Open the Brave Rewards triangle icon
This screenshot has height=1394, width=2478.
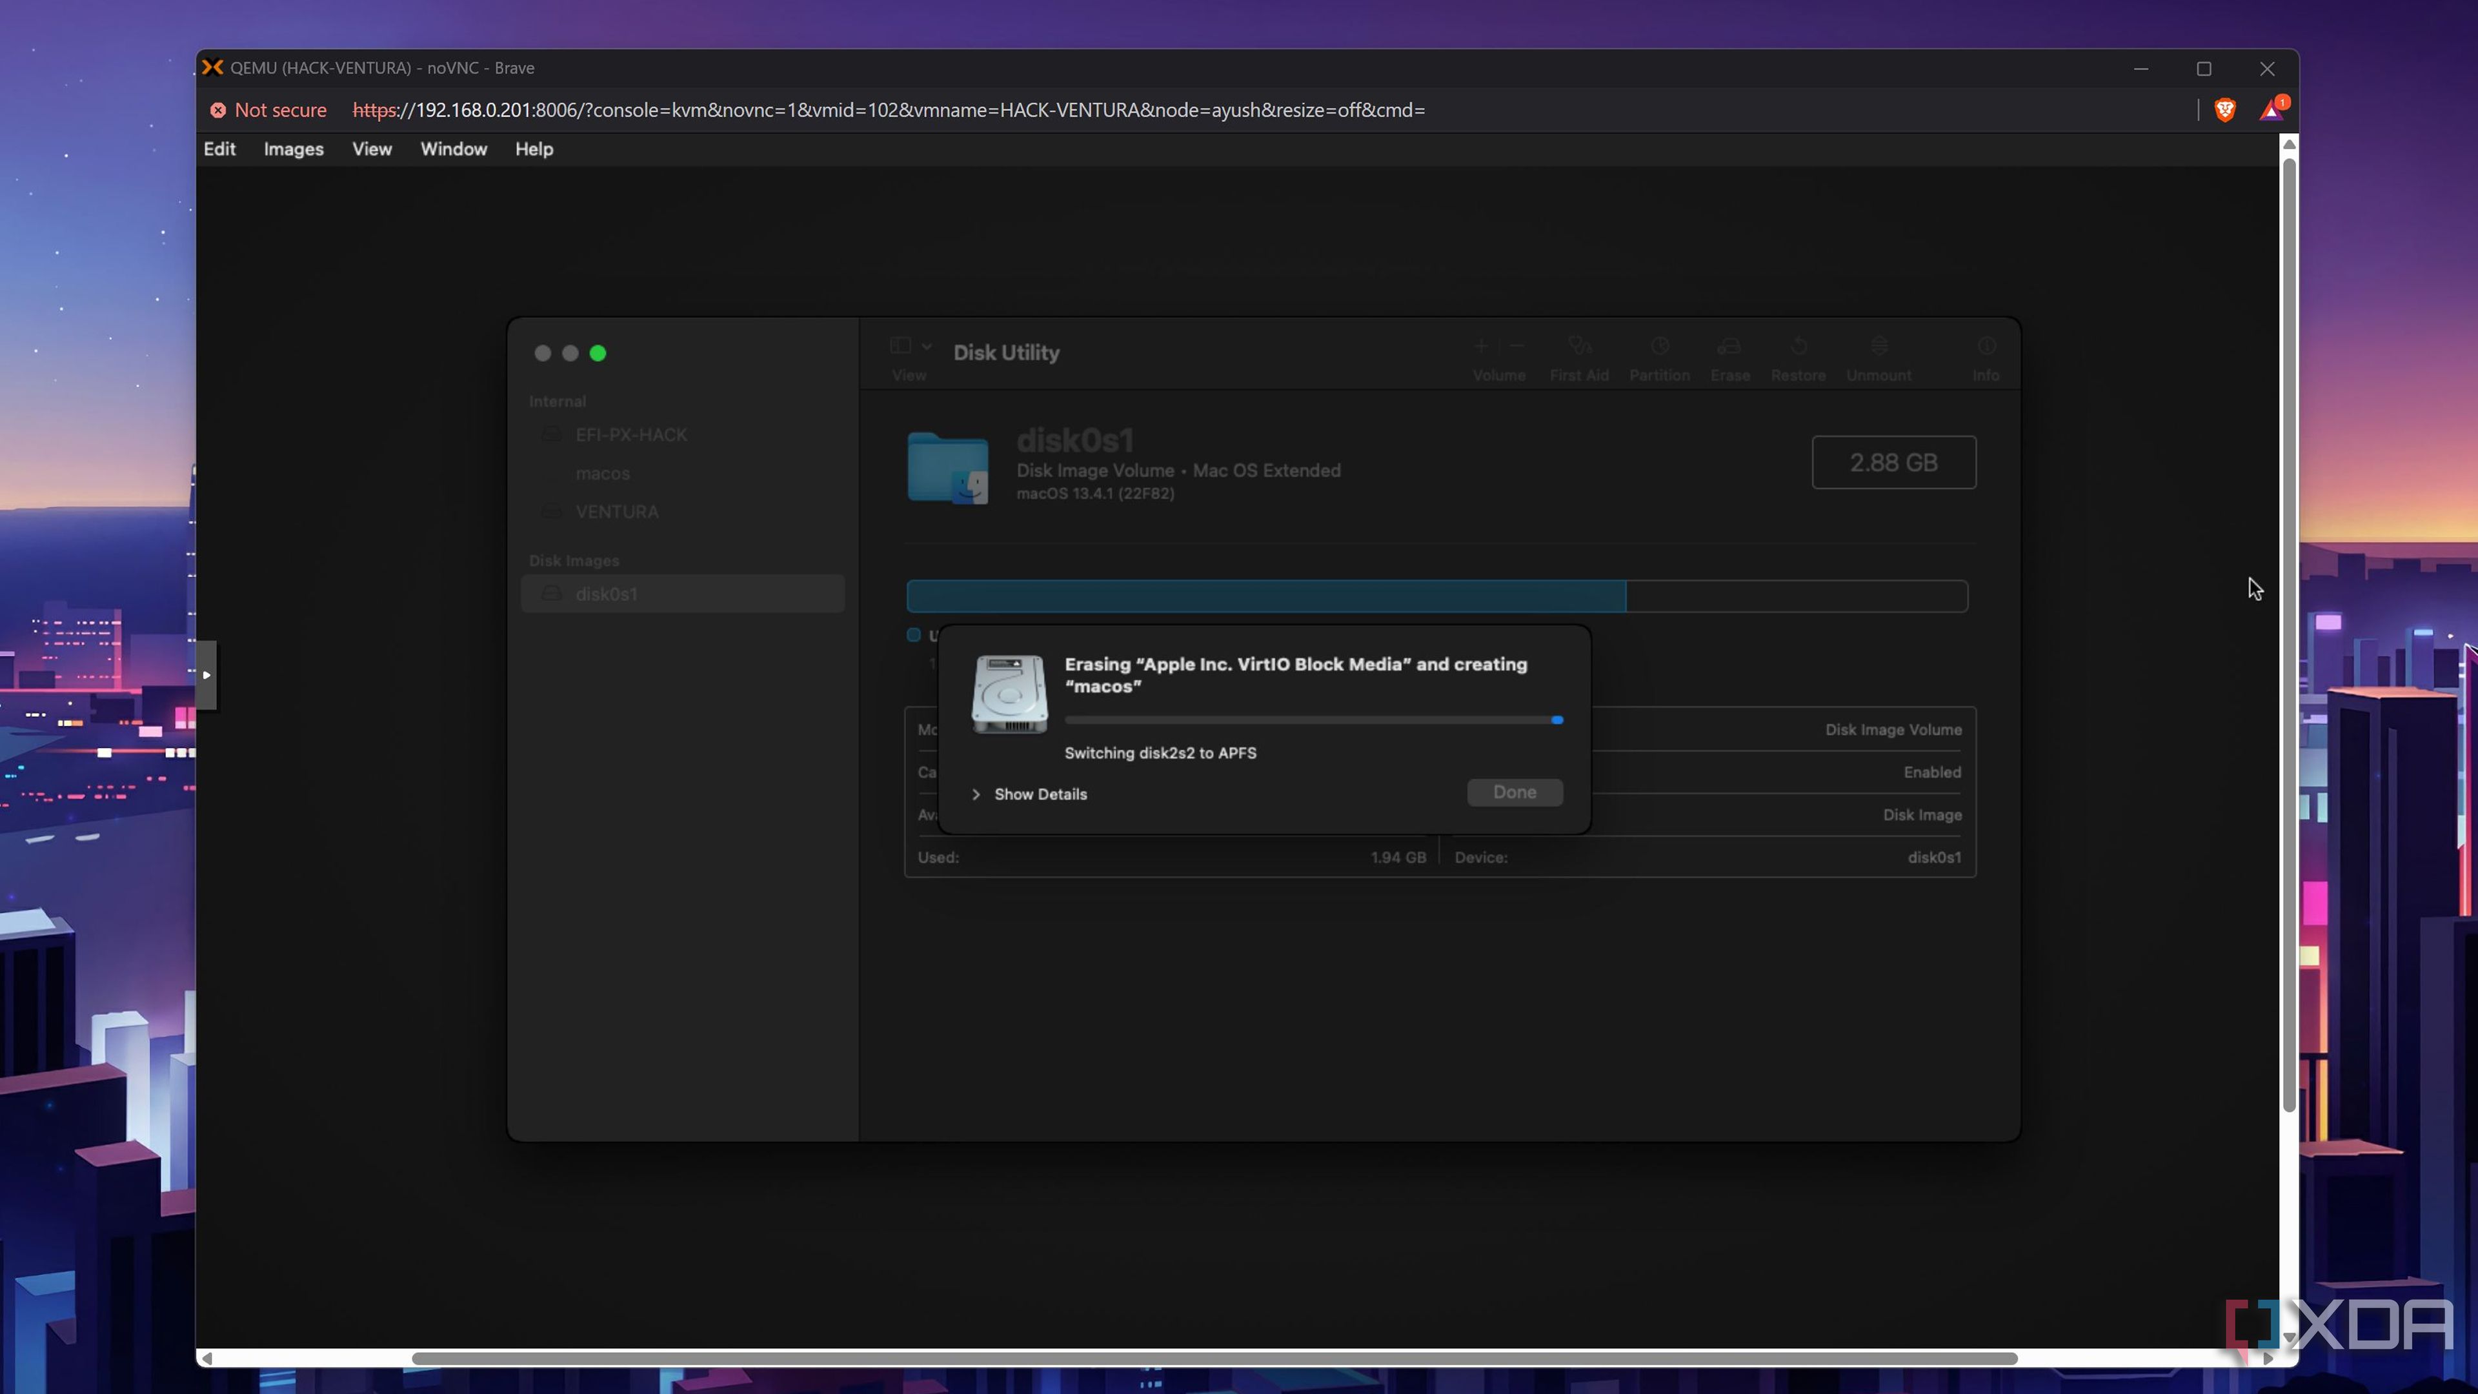pos(2273,110)
